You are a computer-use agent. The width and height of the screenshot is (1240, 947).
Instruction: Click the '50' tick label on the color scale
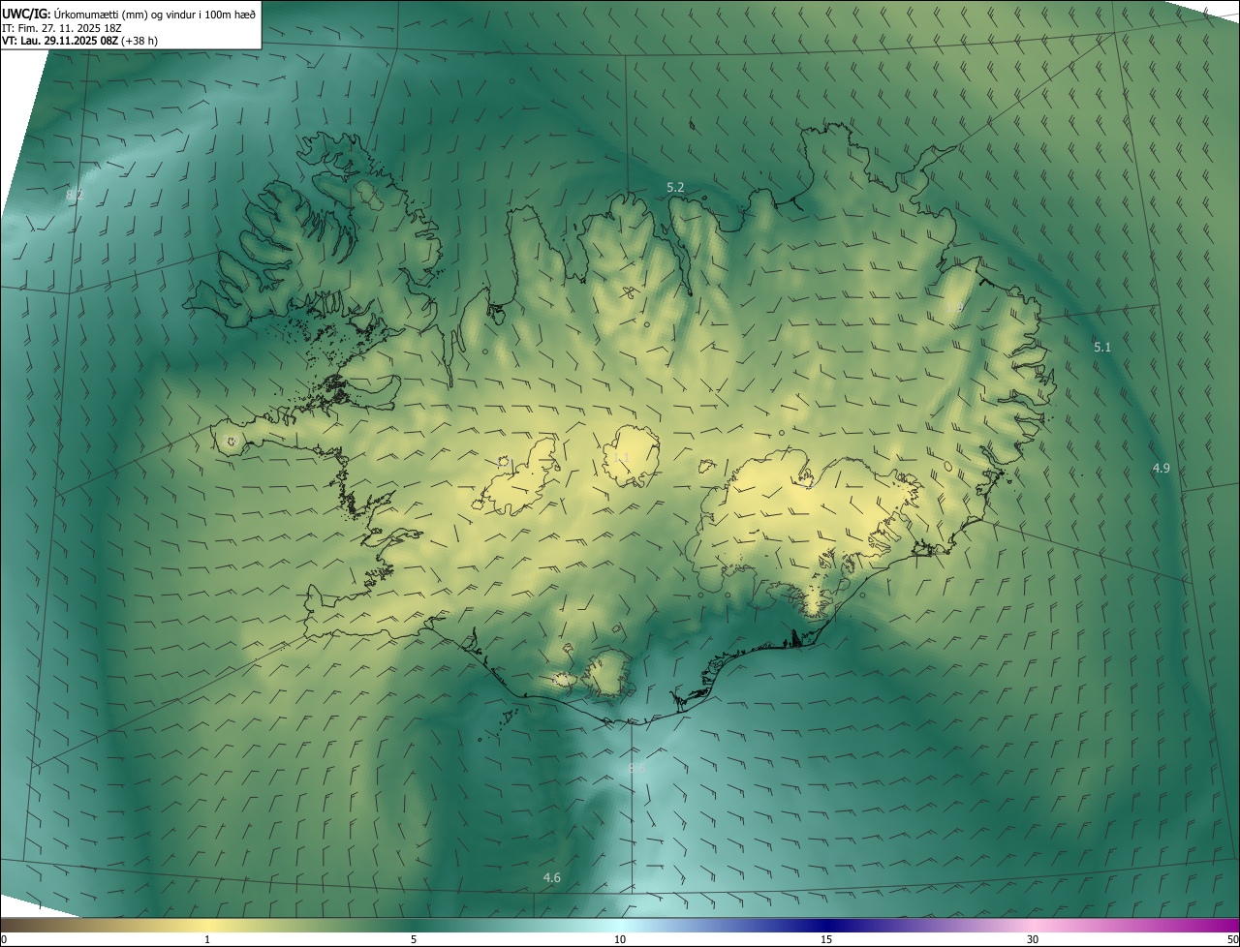pos(1232,939)
